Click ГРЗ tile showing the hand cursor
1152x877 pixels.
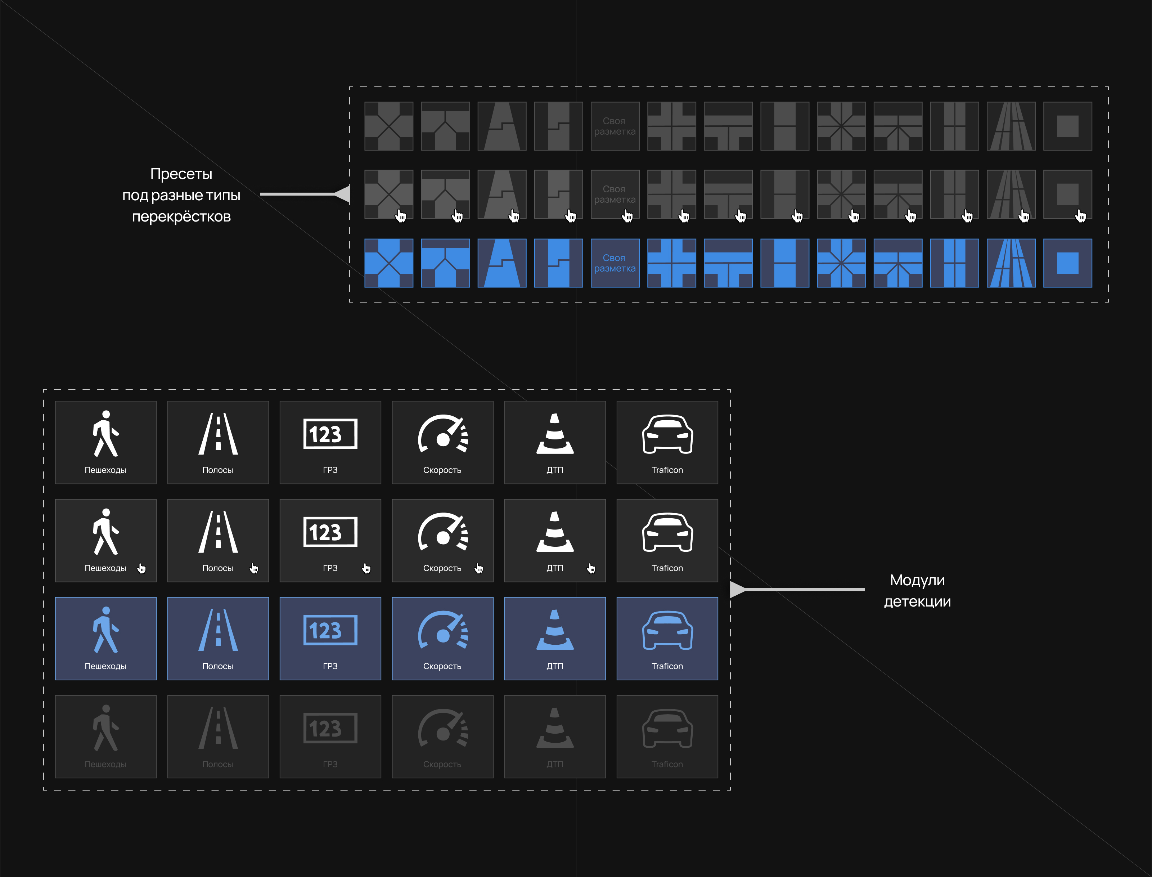330,540
